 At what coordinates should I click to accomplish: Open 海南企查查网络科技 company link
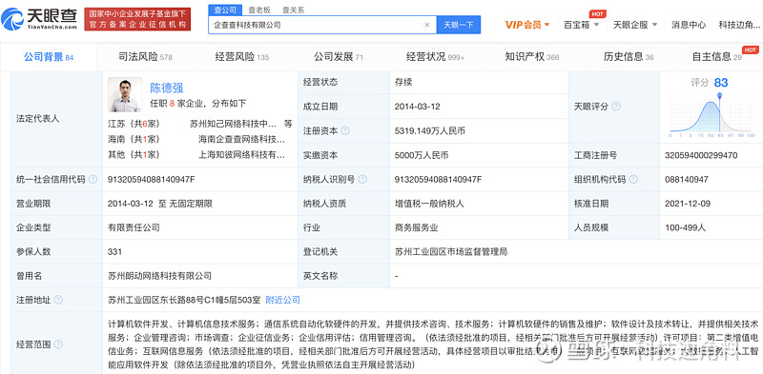click(241, 139)
